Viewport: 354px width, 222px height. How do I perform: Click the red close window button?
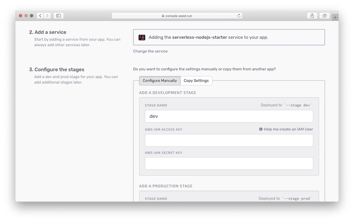(x=21, y=16)
